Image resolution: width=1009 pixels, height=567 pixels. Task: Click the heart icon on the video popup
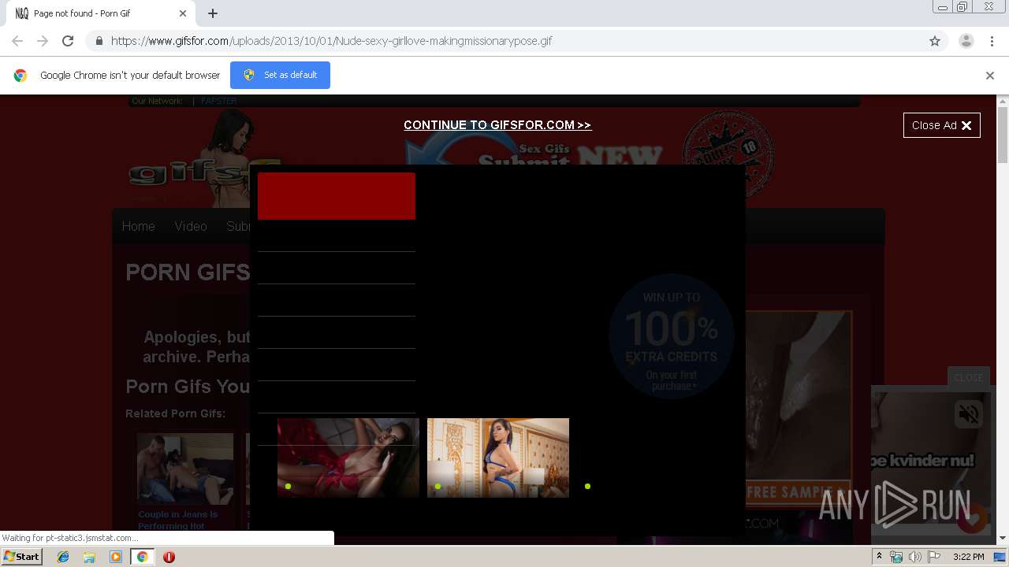click(x=973, y=518)
